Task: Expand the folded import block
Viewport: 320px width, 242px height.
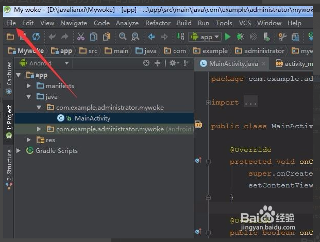Action: pyautogui.click(x=208, y=102)
